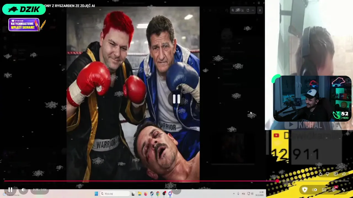
Task: Show hidden tray icons chevron
Action: pos(234,194)
